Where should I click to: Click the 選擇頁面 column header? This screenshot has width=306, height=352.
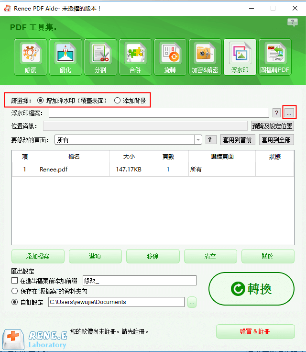click(x=222, y=157)
